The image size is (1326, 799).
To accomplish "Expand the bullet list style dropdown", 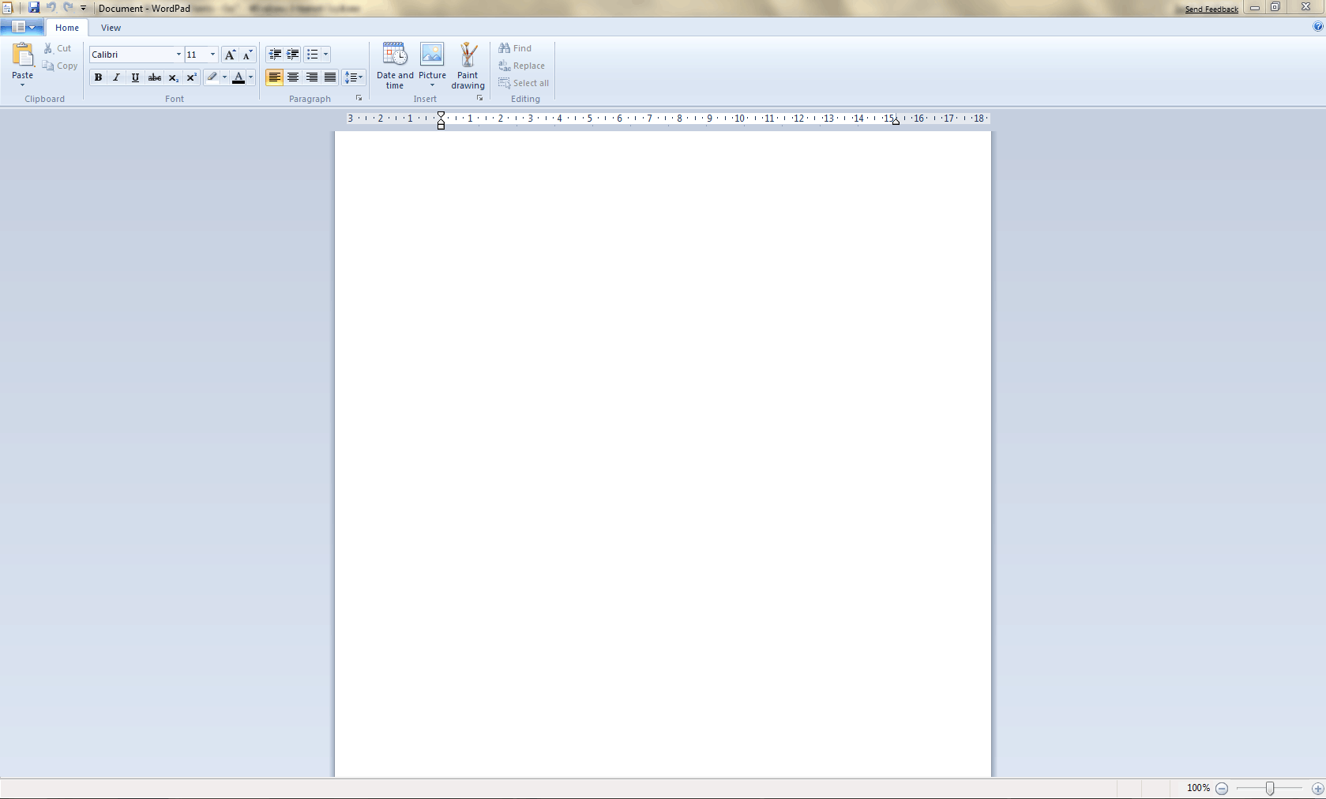I will [x=325, y=55].
